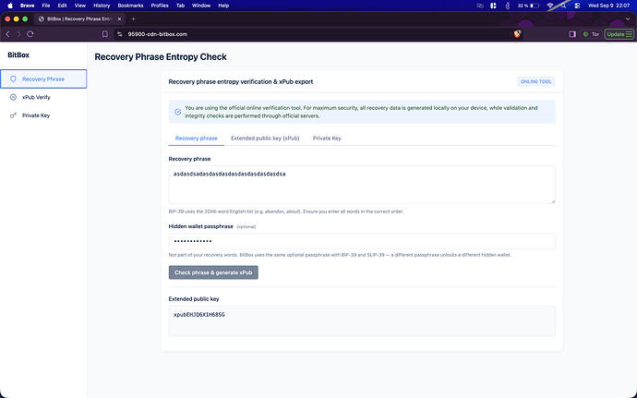Open the Help menu
Image resolution: width=637 pixels, height=398 pixels.
[x=223, y=6]
